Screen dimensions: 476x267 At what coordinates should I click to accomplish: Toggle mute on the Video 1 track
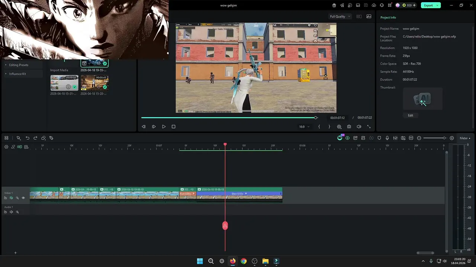point(11,198)
